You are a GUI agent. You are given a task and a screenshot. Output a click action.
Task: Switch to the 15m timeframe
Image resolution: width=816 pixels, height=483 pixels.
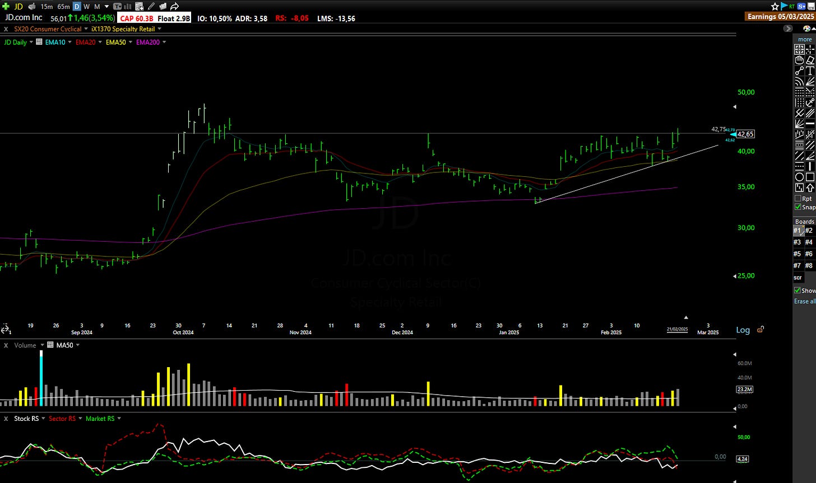[47, 6]
